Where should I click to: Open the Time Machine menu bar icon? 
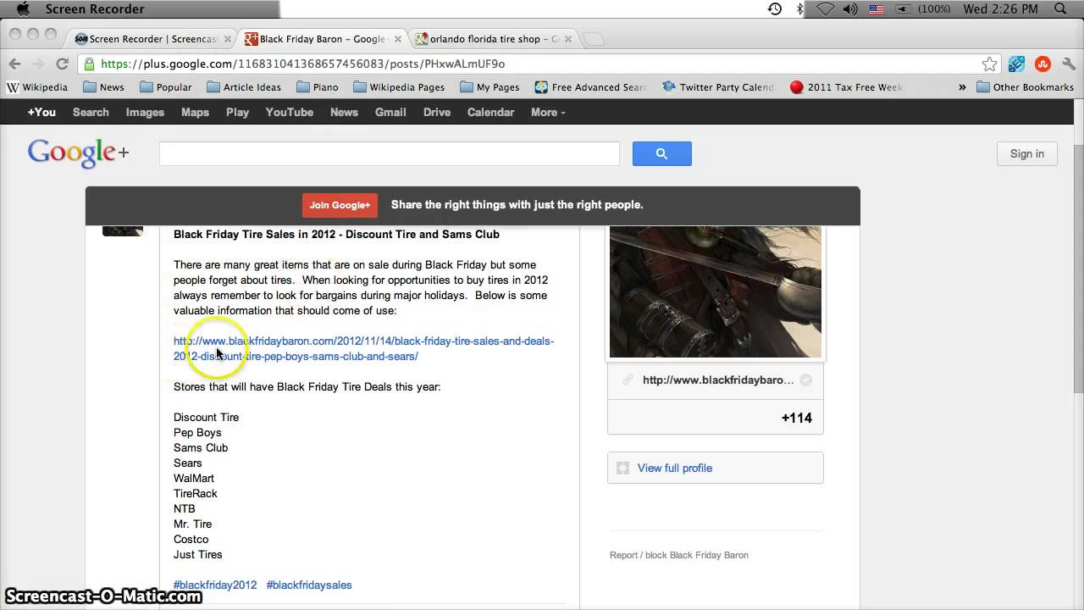[775, 9]
